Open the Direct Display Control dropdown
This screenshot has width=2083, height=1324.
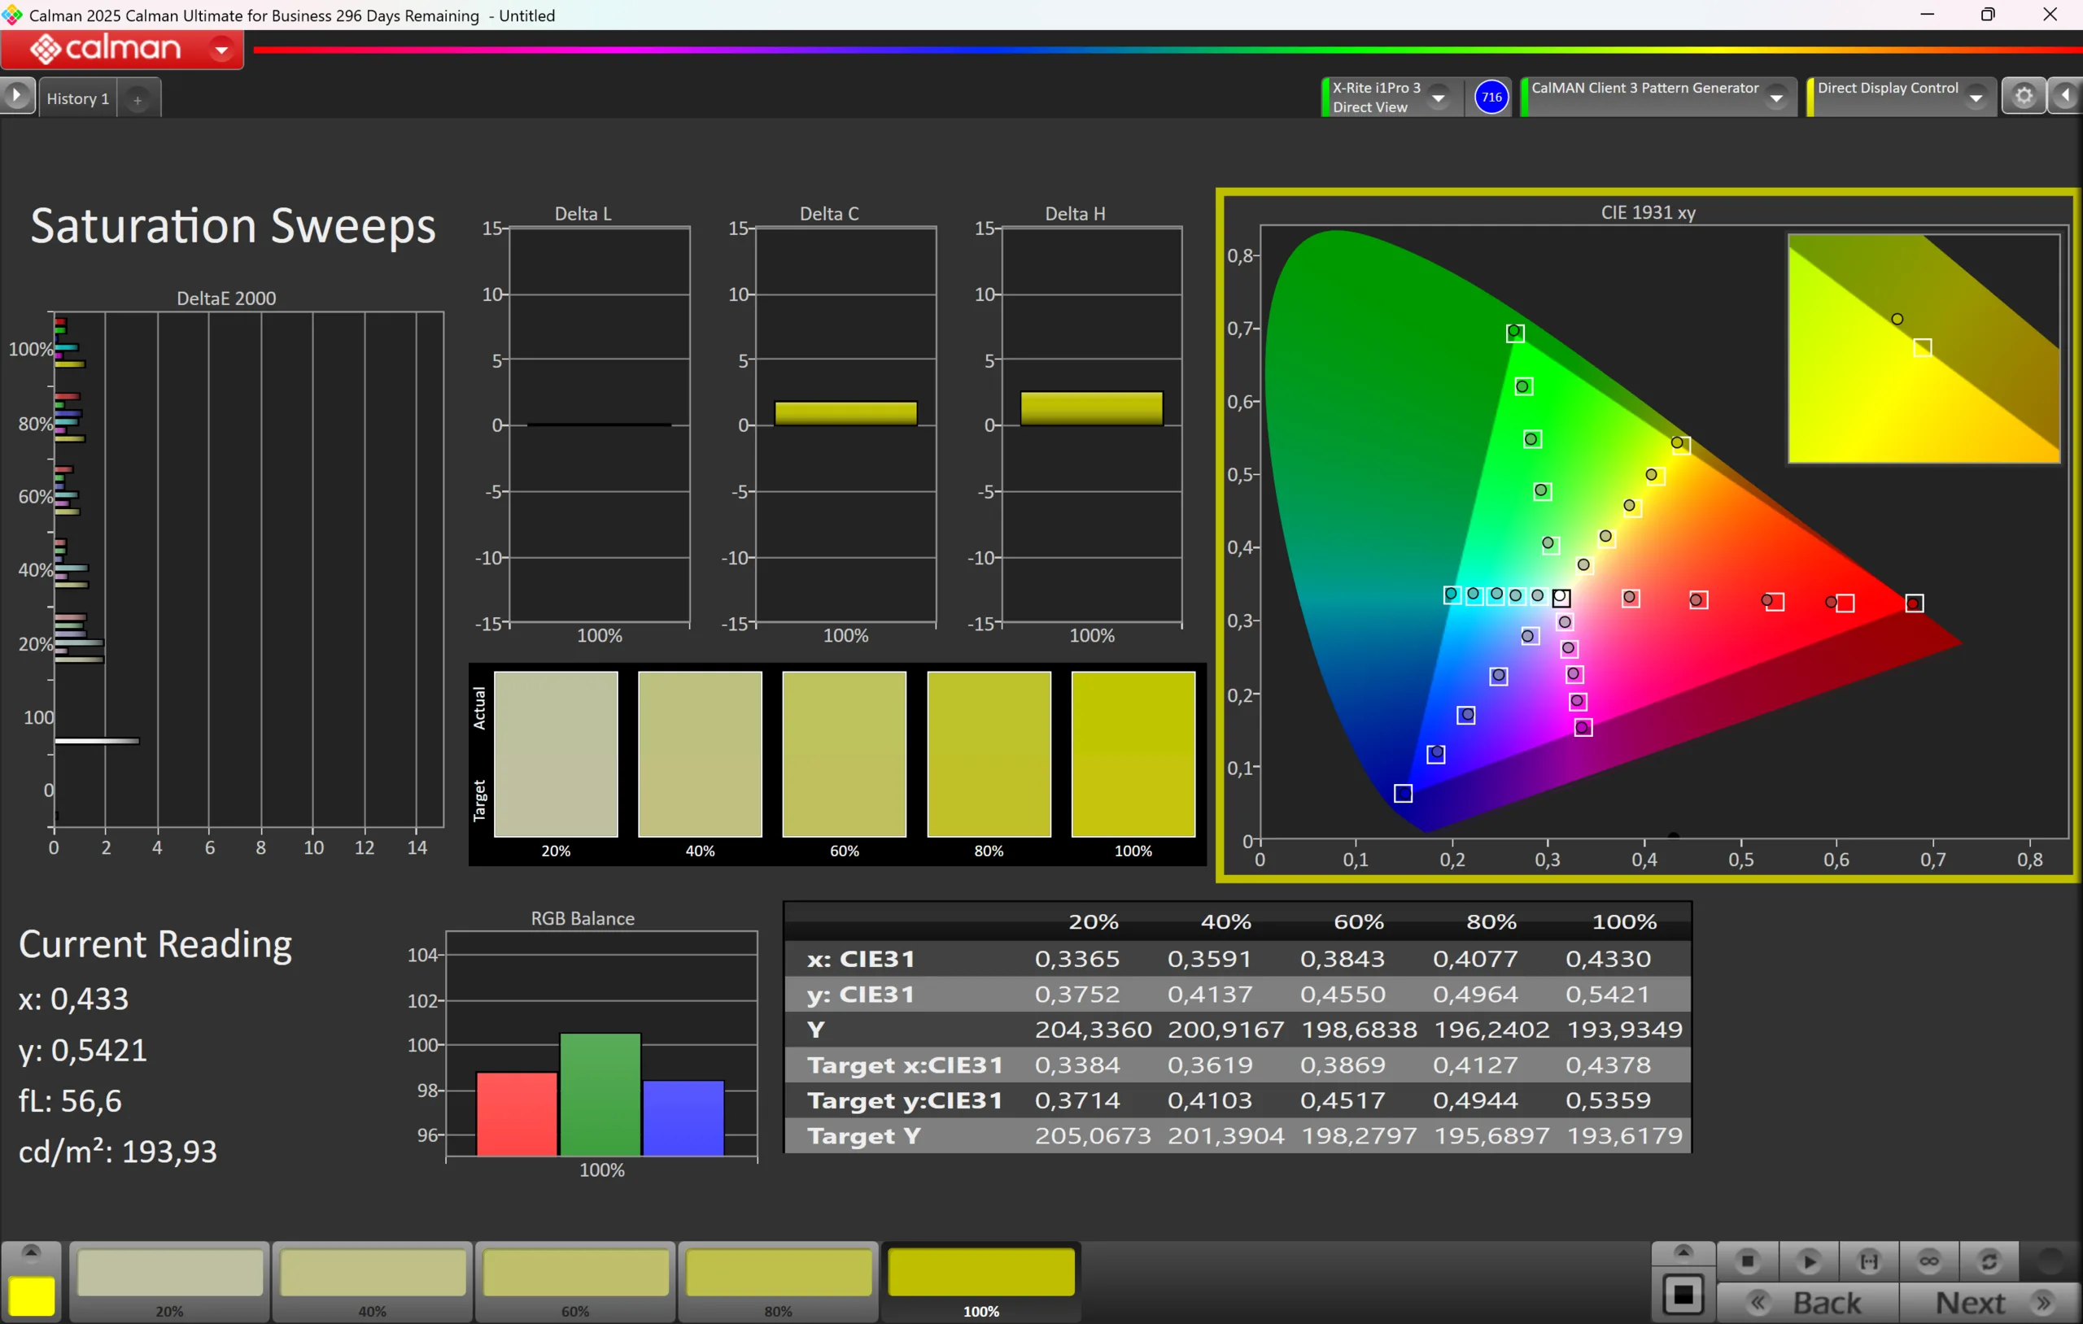click(1976, 97)
